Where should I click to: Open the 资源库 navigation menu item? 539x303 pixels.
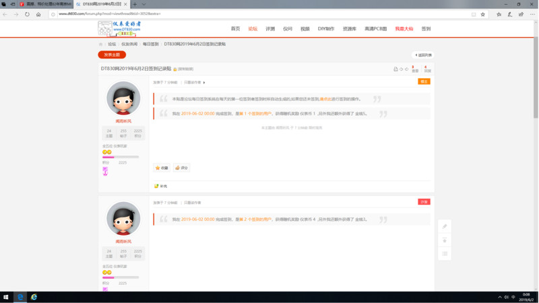pyautogui.click(x=349, y=29)
